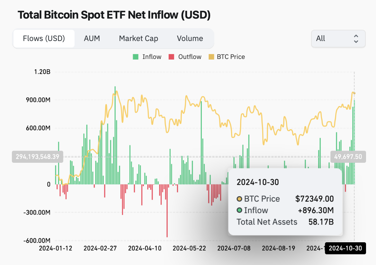Image resolution: width=376 pixels, height=265 pixels.
Task: Open the Volume tab
Action: point(190,38)
